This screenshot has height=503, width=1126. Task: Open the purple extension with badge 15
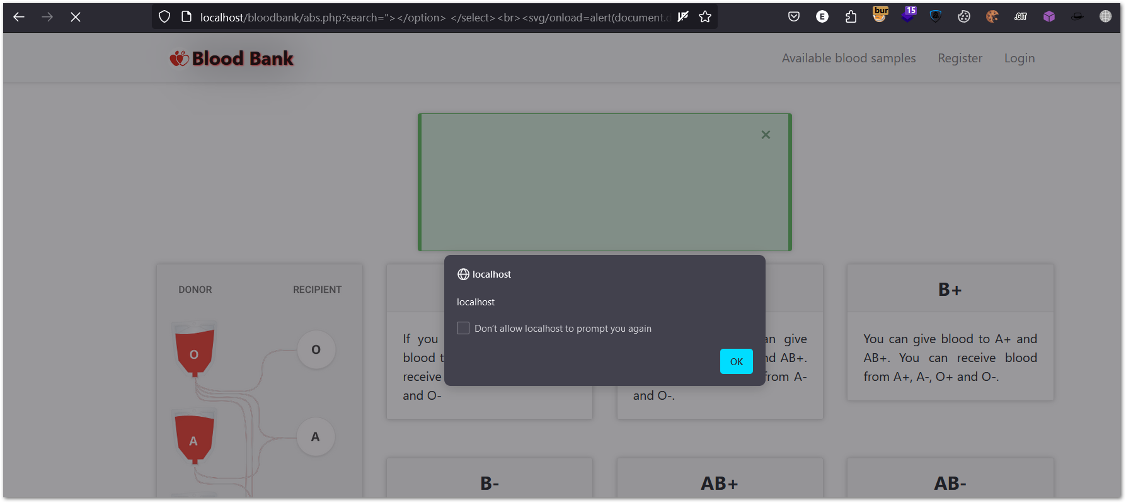(x=908, y=15)
